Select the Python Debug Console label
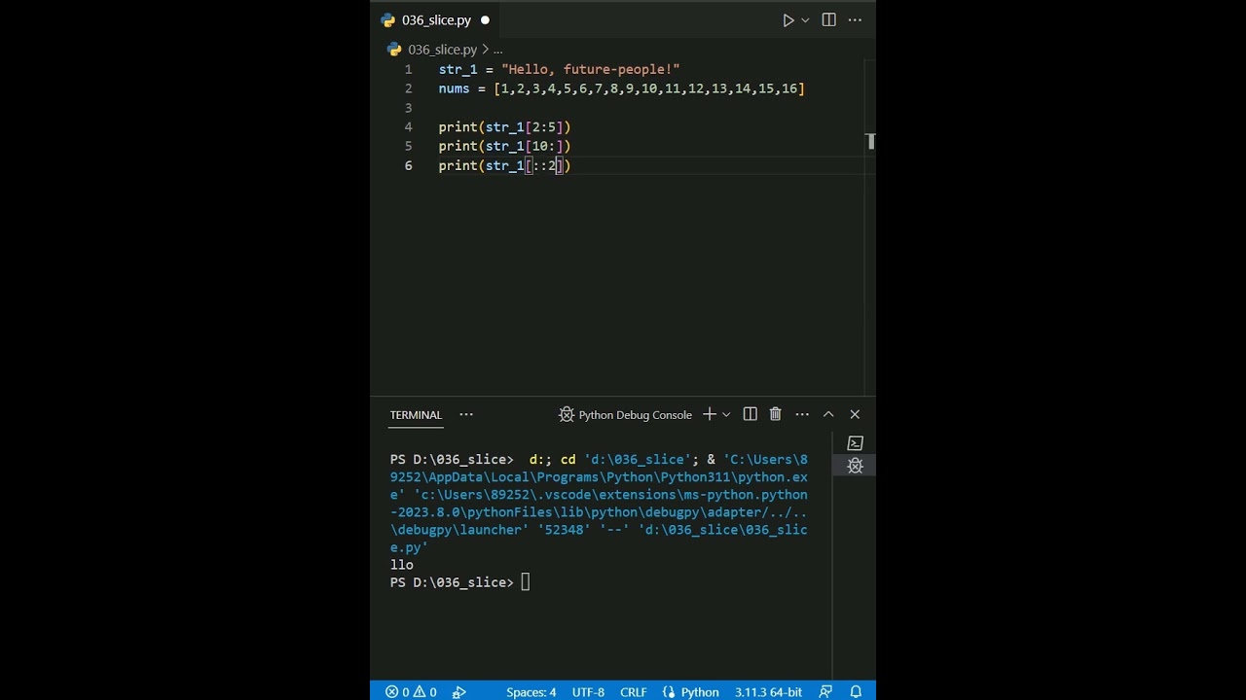The width and height of the screenshot is (1246, 700). coord(635,415)
